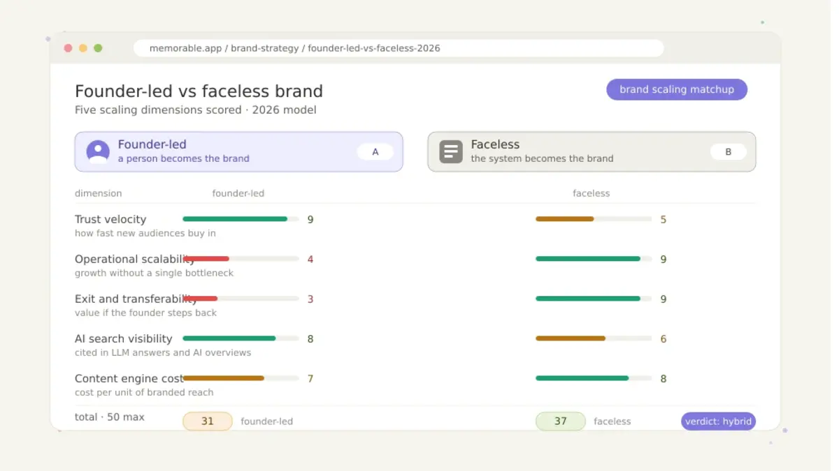Click the 'total · 50 max' label
Viewport: 839px width, 471px height.
click(x=110, y=417)
